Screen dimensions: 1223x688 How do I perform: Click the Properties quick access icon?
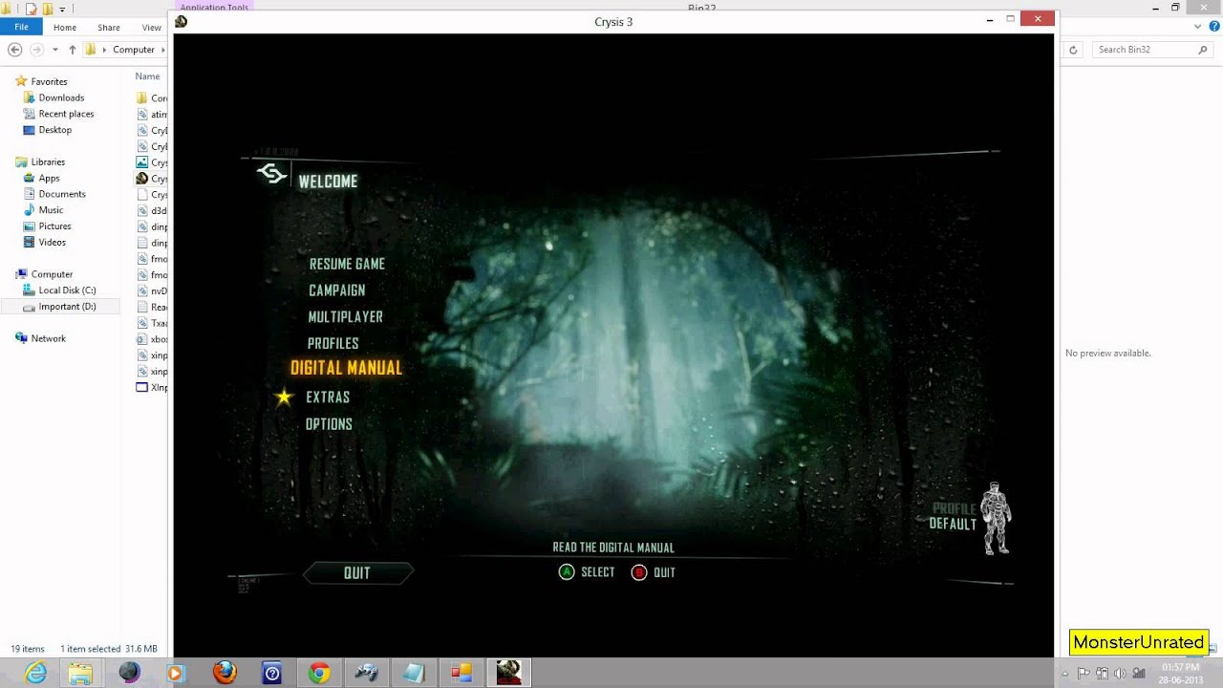31,9
